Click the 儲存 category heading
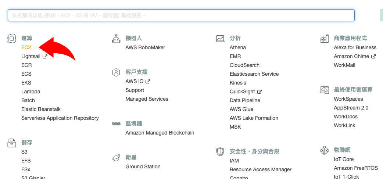The width and height of the screenshot is (383, 179). (x=26, y=143)
